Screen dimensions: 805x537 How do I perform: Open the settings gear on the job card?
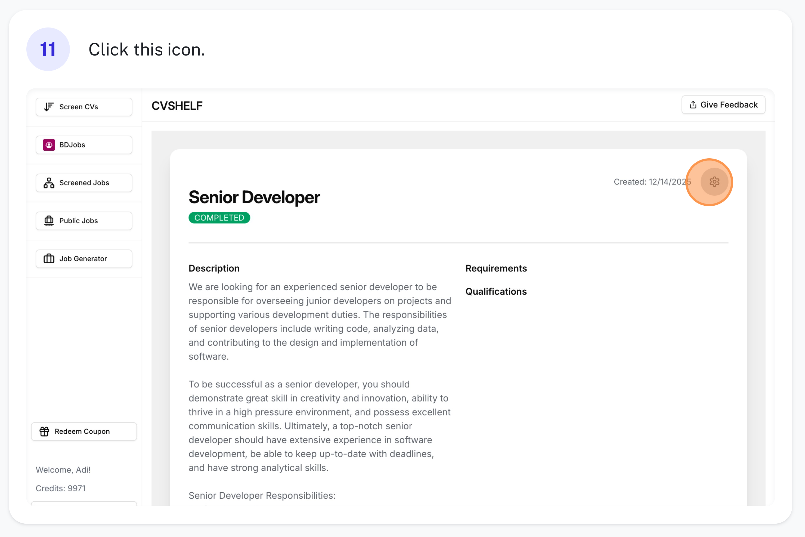pyautogui.click(x=714, y=182)
